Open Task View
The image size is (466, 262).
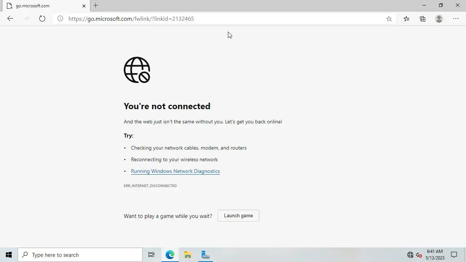pyautogui.click(x=151, y=255)
